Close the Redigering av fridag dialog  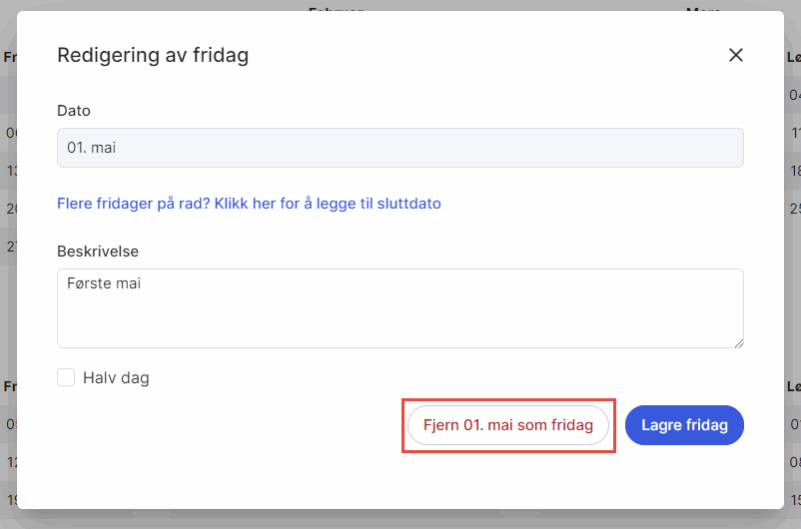pos(736,55)
